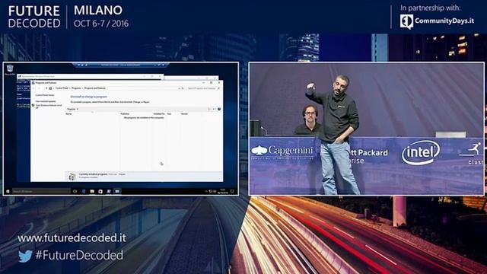Focus the taskbar search box
The height and width of the screenshot is (274, 487).
[x=41, y=191]
